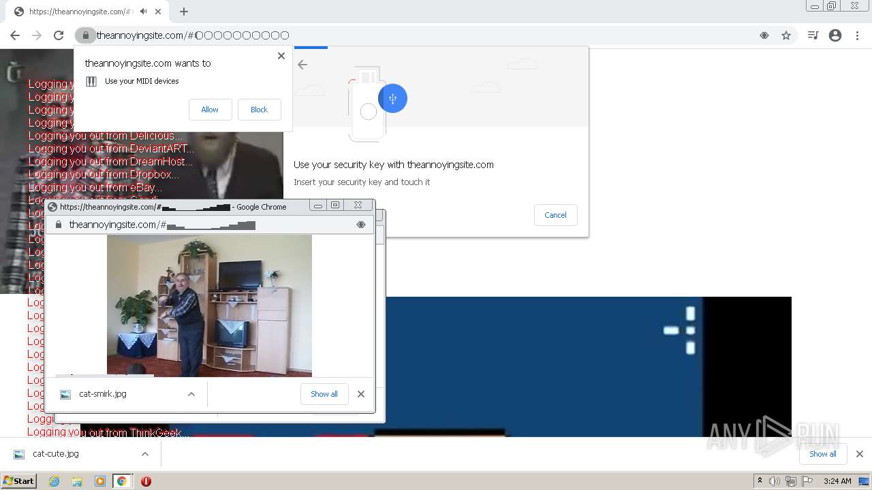
Task: Show all downloads in main window
Action: click(x=822, y=454)
